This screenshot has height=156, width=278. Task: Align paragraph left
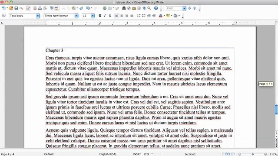[x=116, y=16]
